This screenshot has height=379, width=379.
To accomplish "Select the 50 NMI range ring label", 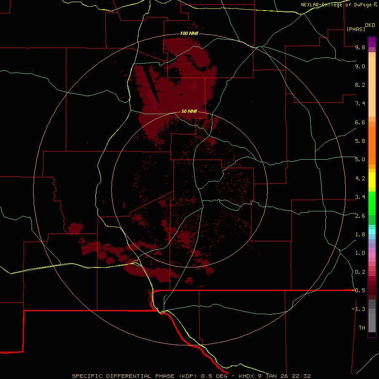I will tap(189, 111).
